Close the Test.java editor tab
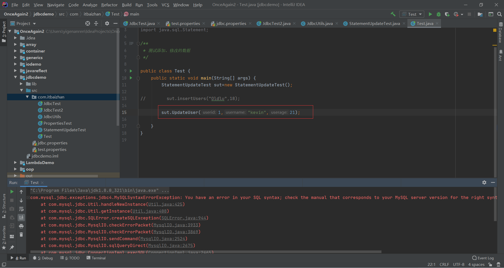This screenshot has width=504, height=268. click(x=437, y=24)
